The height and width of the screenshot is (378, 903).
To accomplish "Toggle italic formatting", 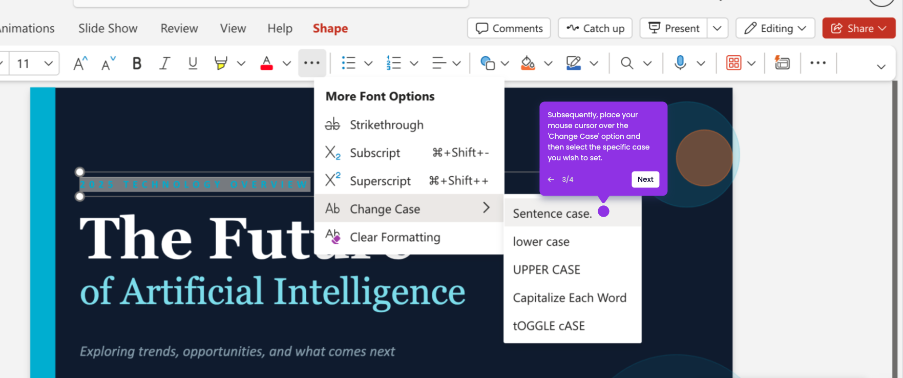I will 164,64.
